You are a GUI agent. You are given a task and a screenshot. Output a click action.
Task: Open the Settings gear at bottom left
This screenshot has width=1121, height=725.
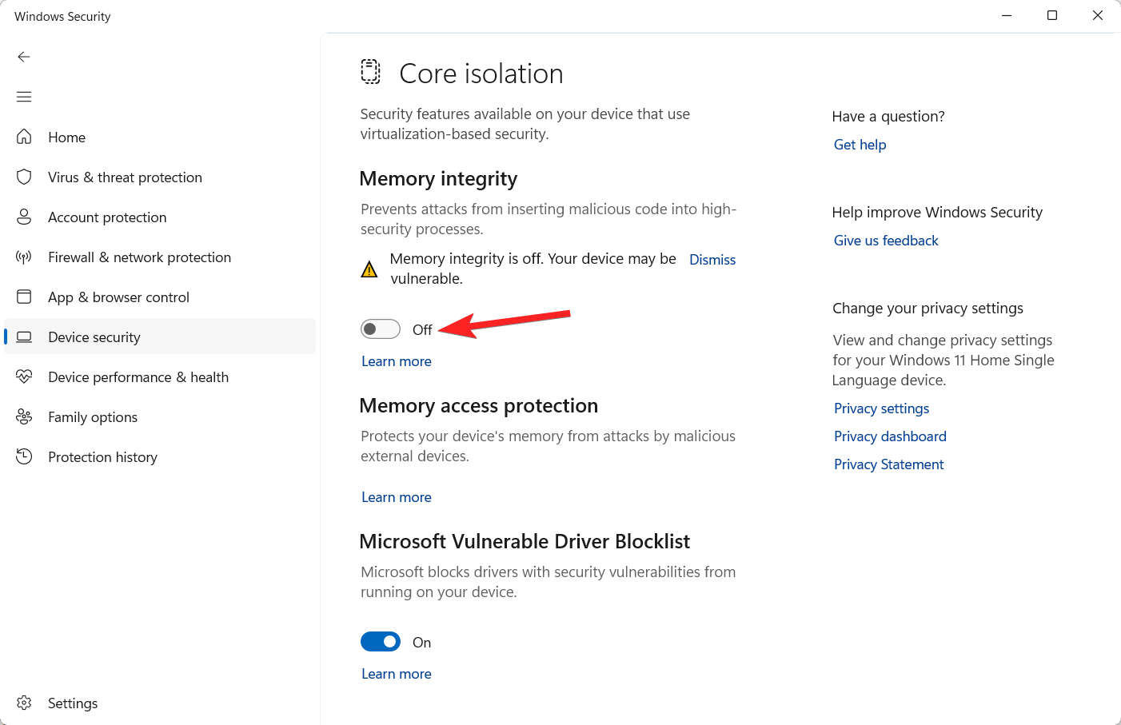[24, 703]
